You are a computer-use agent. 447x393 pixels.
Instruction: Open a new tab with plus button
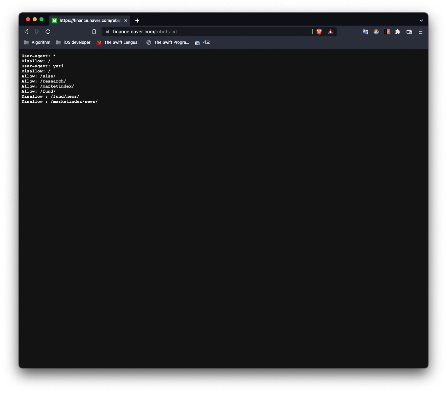(x=137, y=21)
